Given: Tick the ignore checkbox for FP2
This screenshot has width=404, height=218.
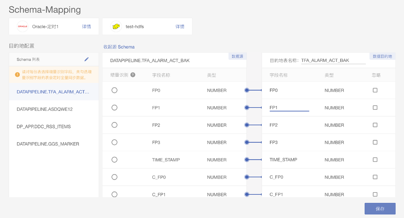Looking at the screenshot, I should (x=375, y=125).
